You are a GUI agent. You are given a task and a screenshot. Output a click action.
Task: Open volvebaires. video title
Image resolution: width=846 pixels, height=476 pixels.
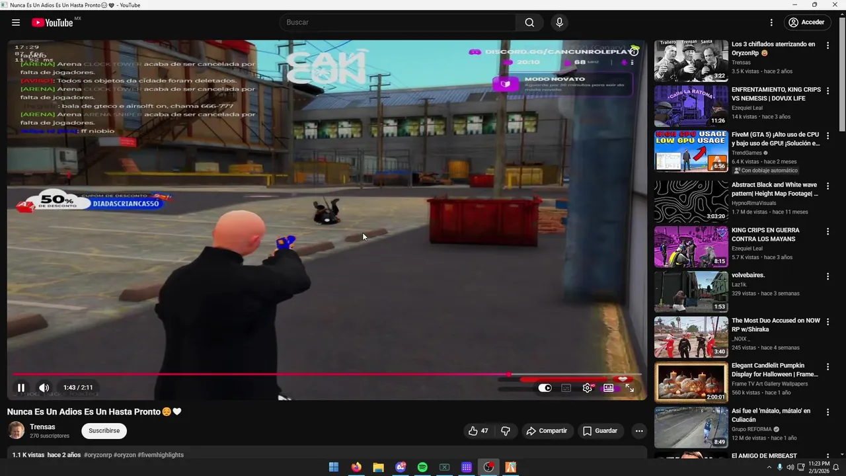748,275
